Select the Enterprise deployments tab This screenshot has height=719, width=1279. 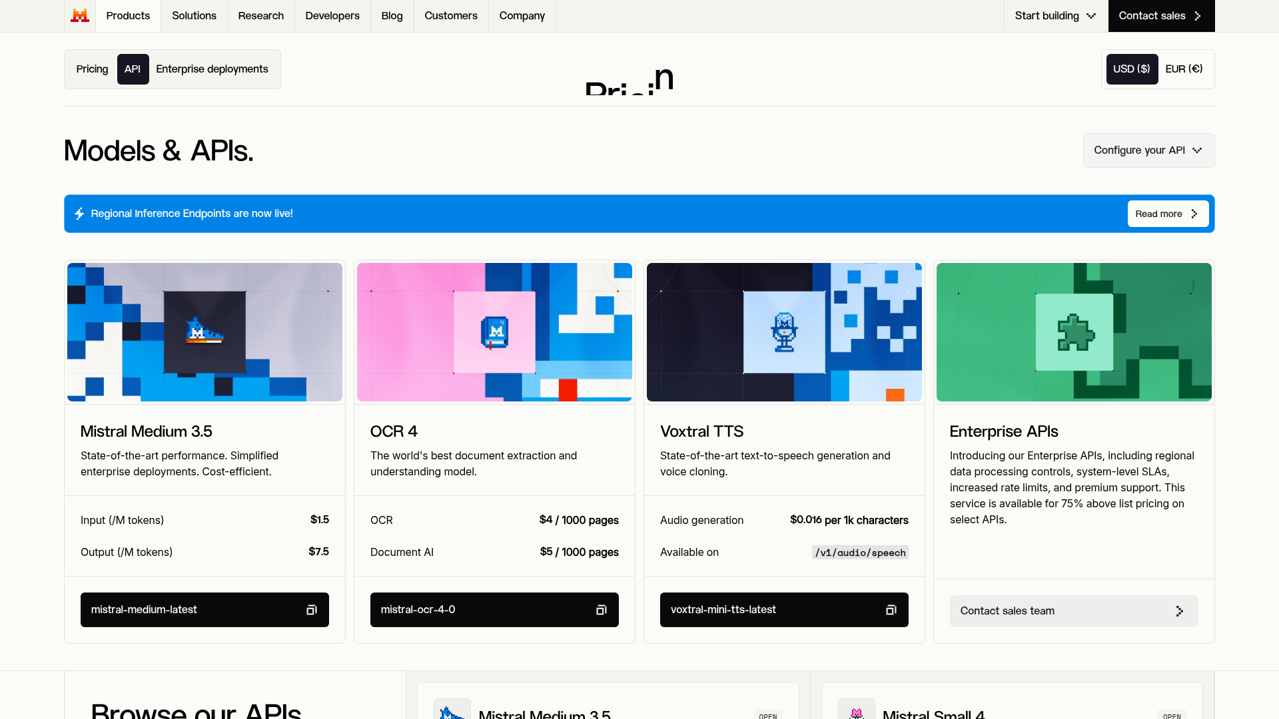[x=212, y=69]
